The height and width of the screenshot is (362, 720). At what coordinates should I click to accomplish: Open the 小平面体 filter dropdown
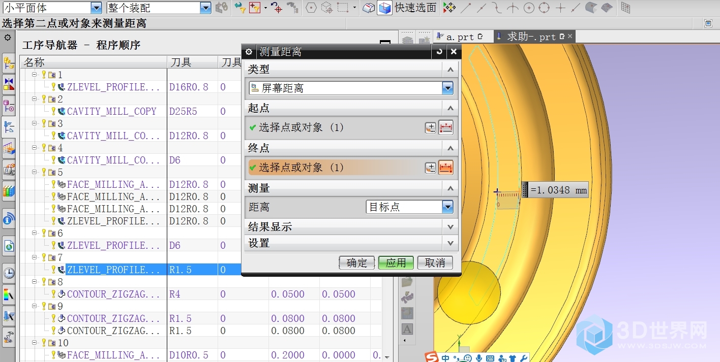click(x=96, y=8)
